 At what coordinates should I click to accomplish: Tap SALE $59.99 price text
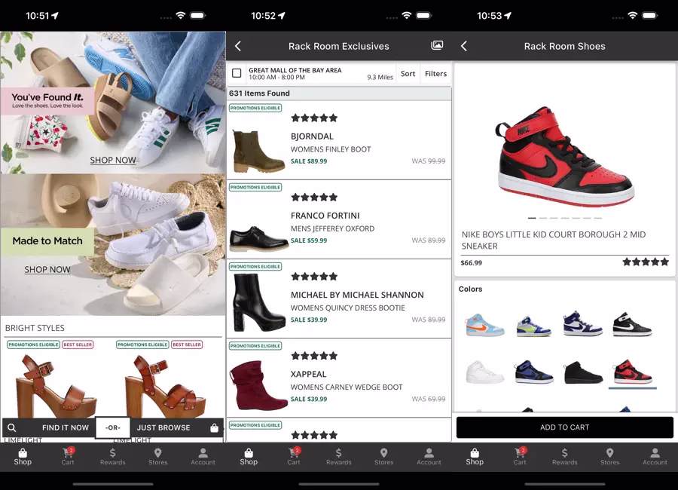click(309, 240)
